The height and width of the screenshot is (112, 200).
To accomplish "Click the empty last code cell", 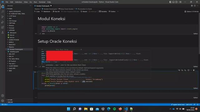I will coord(118,96).
